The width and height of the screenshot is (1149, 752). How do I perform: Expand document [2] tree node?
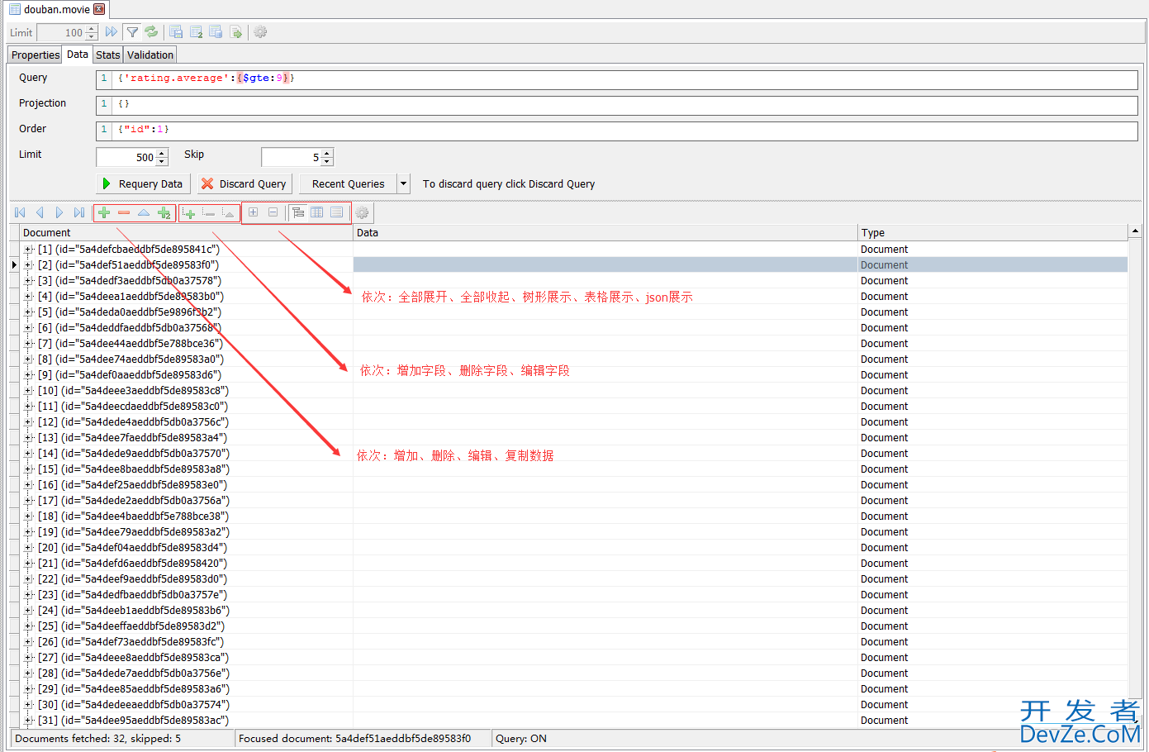28,264
